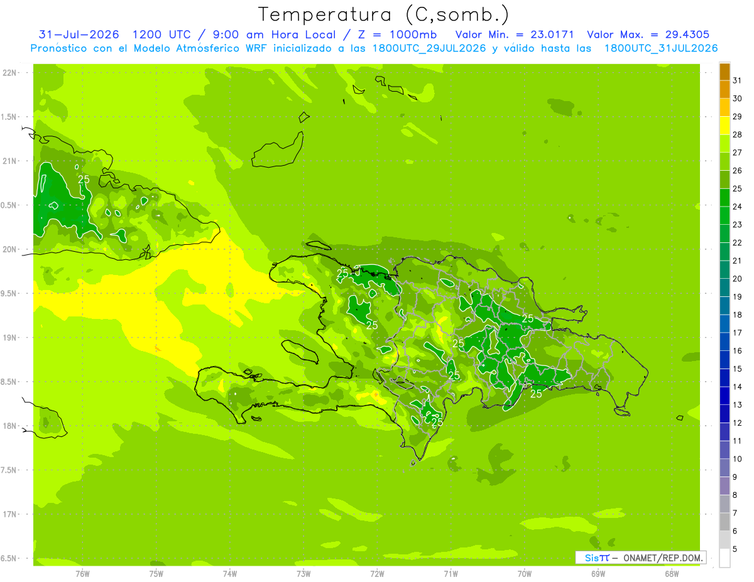Viewport: 754px width, 582px height.
Task: Click the "75W" longitude label
Action: click(x=156, y=574)
